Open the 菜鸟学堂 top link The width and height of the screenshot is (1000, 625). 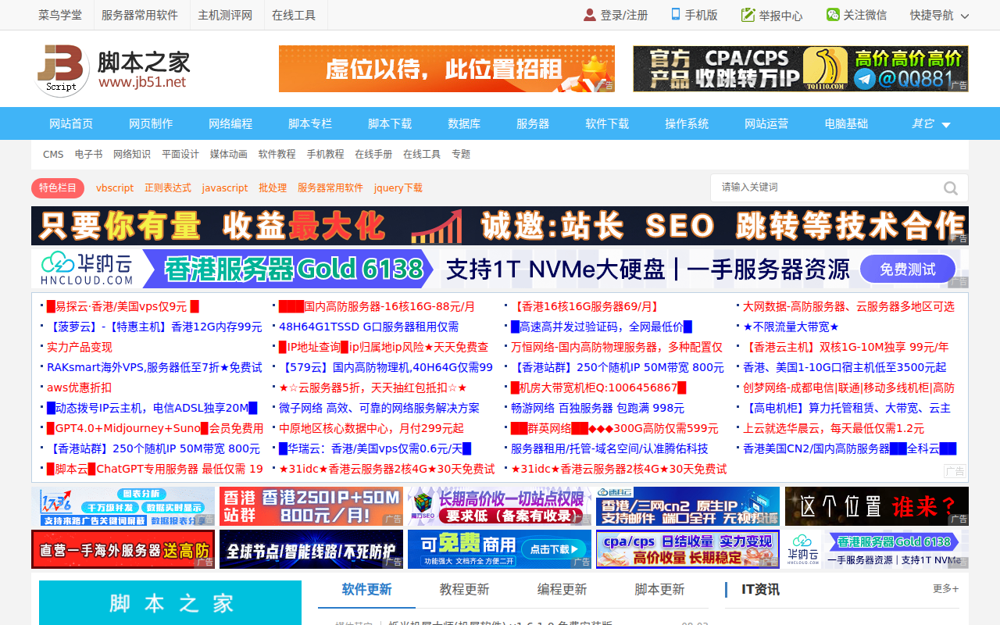point(60,15)
